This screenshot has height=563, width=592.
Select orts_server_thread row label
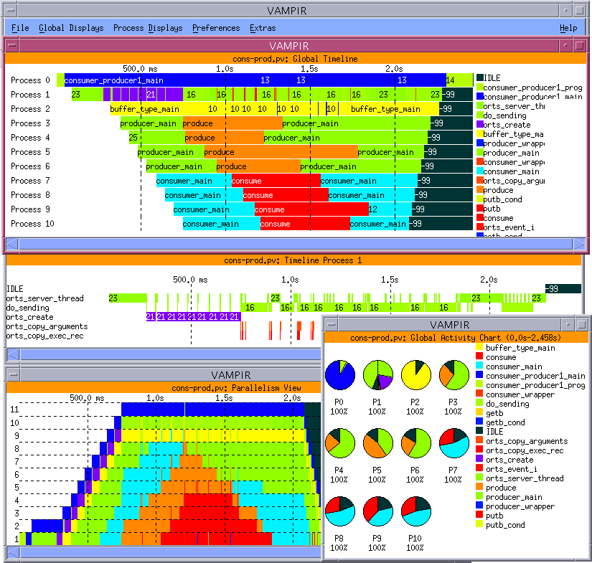coord(45,298)
